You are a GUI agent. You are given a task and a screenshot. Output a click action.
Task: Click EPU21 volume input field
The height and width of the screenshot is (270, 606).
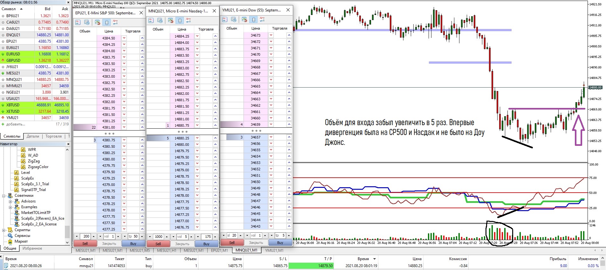[109, 237]
